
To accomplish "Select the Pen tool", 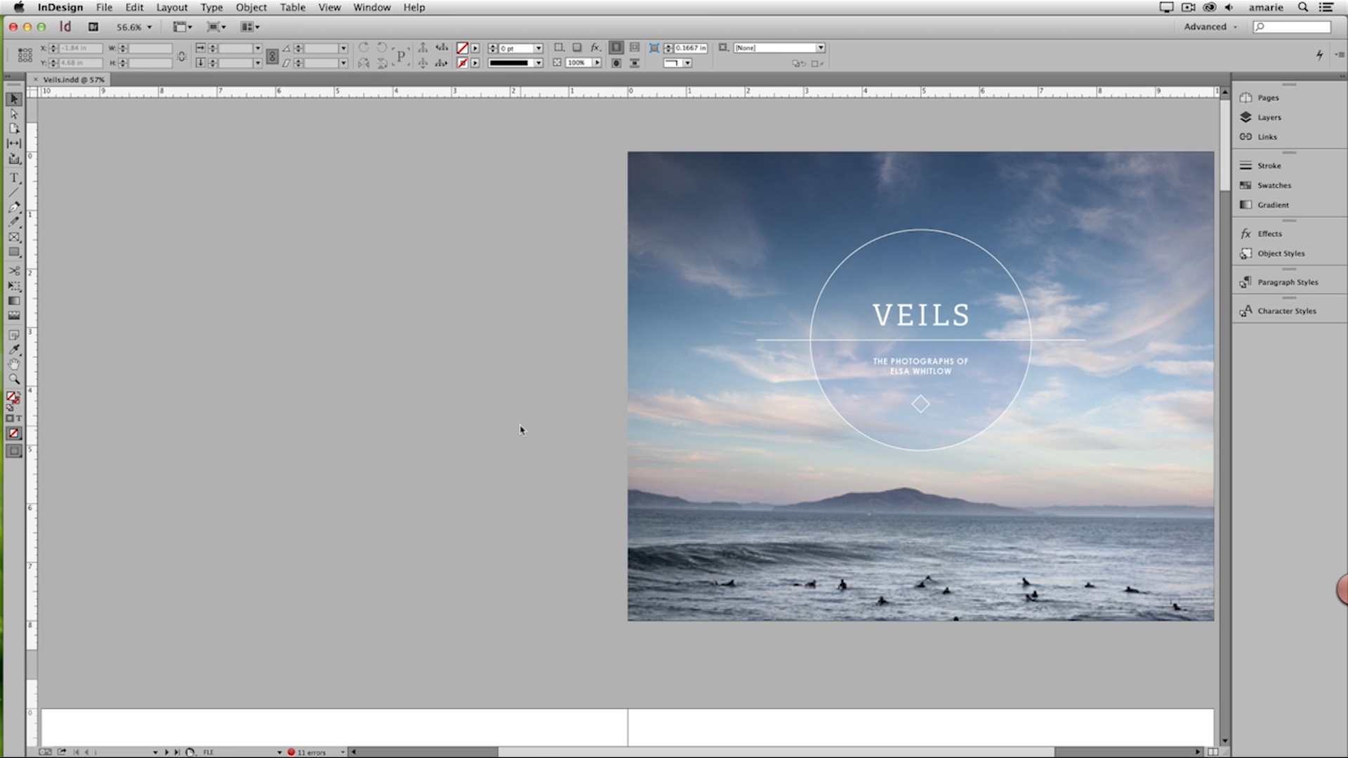I will tap(14, 207).
